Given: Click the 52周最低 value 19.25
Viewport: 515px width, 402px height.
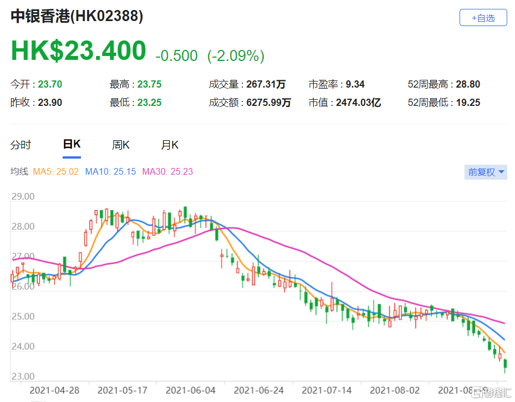Looking at the screenshot, I should [468, 103].
